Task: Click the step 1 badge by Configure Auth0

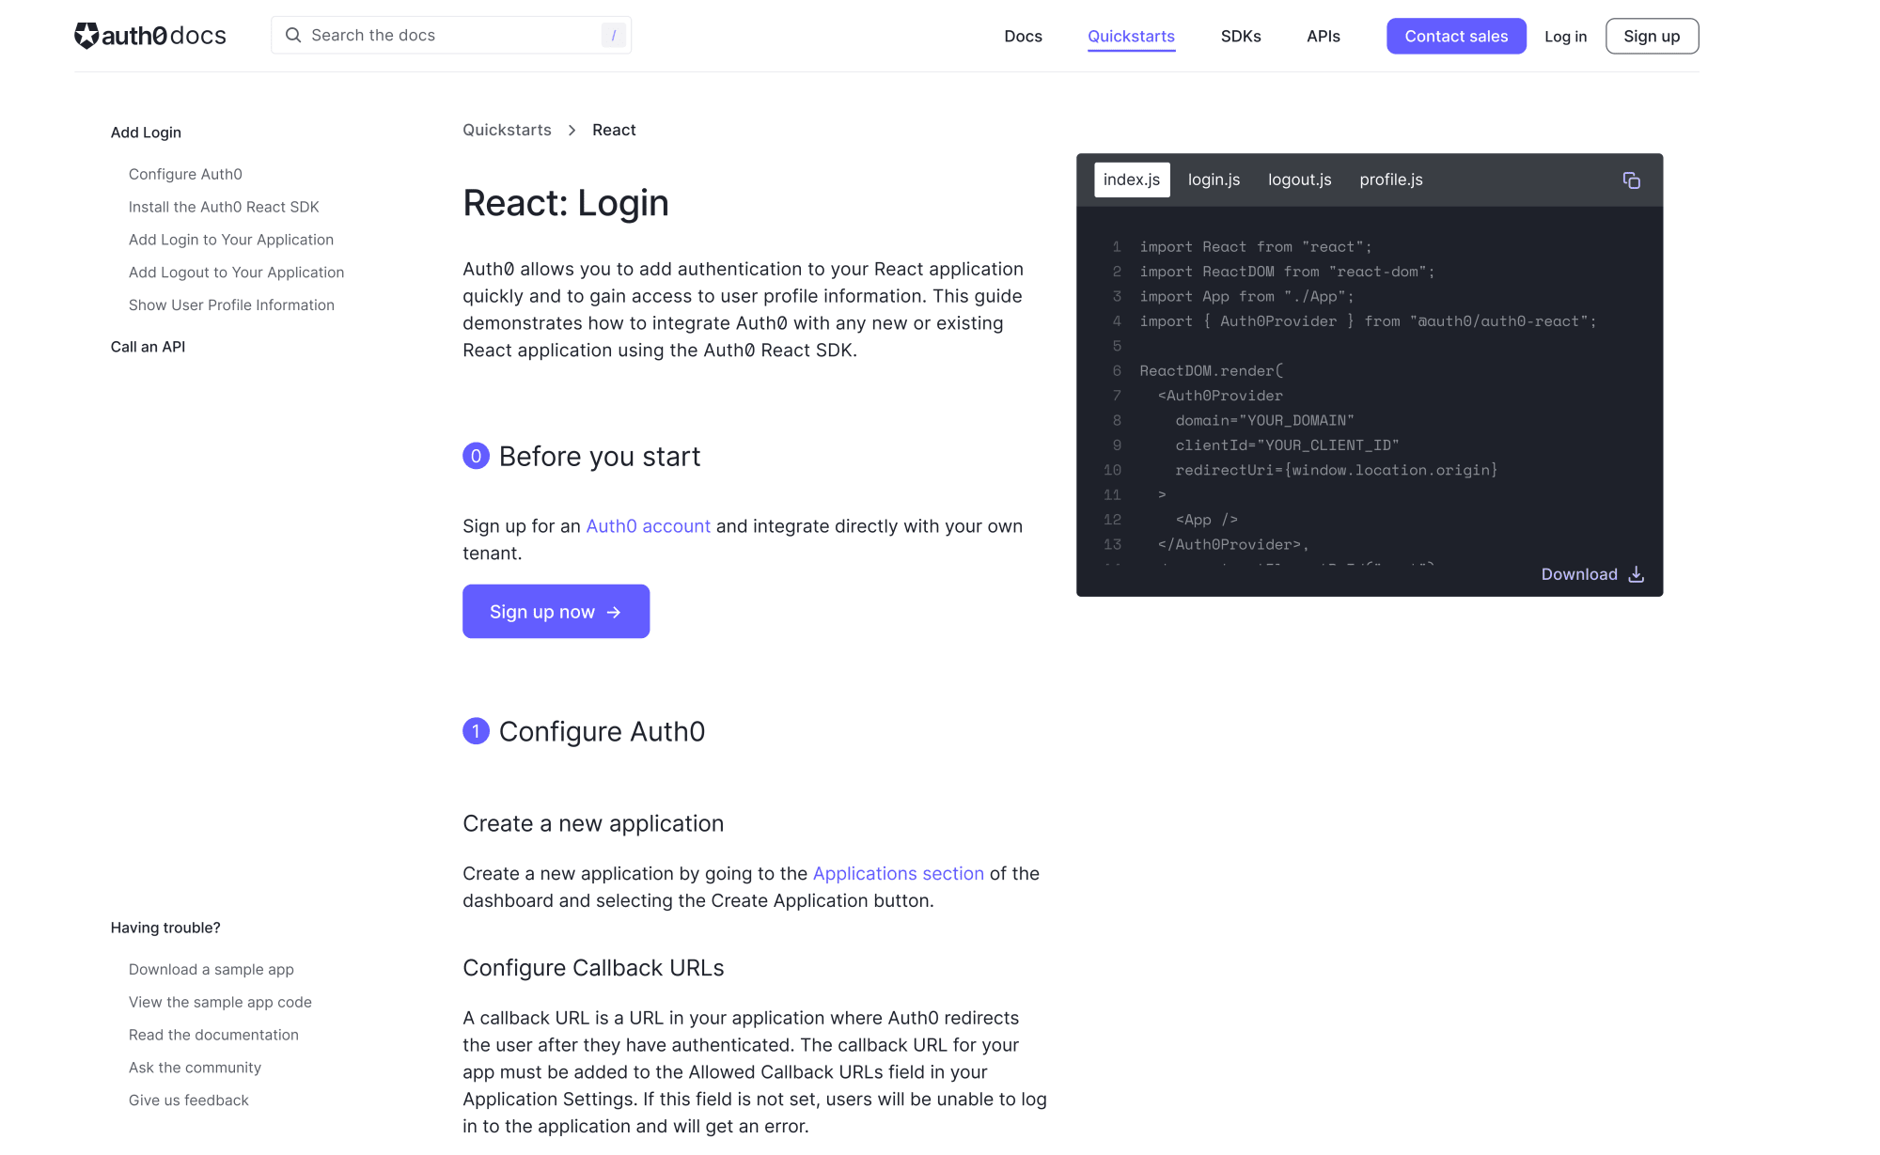Action: point(476,731)
